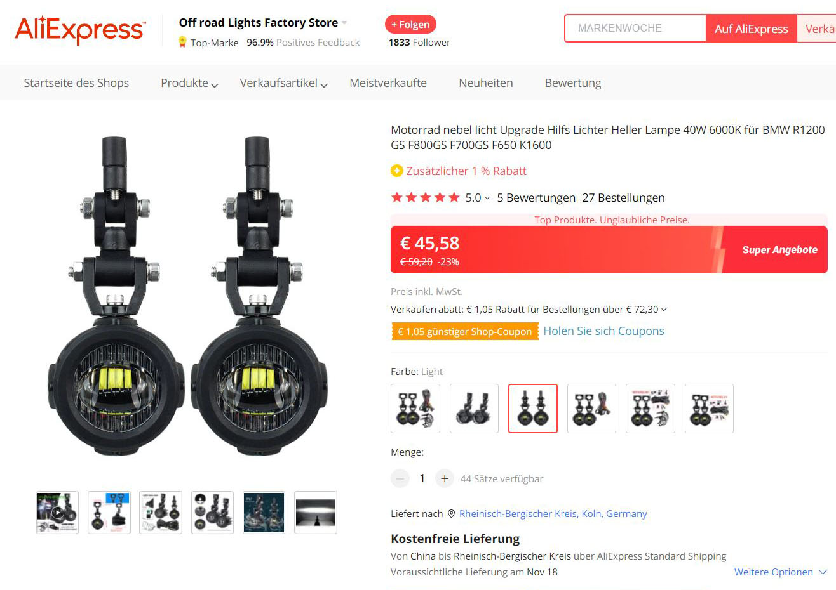This screenshot has height=590, width=836.
Task: Expand the store name dropdown arrow
Action: [344, 23]
